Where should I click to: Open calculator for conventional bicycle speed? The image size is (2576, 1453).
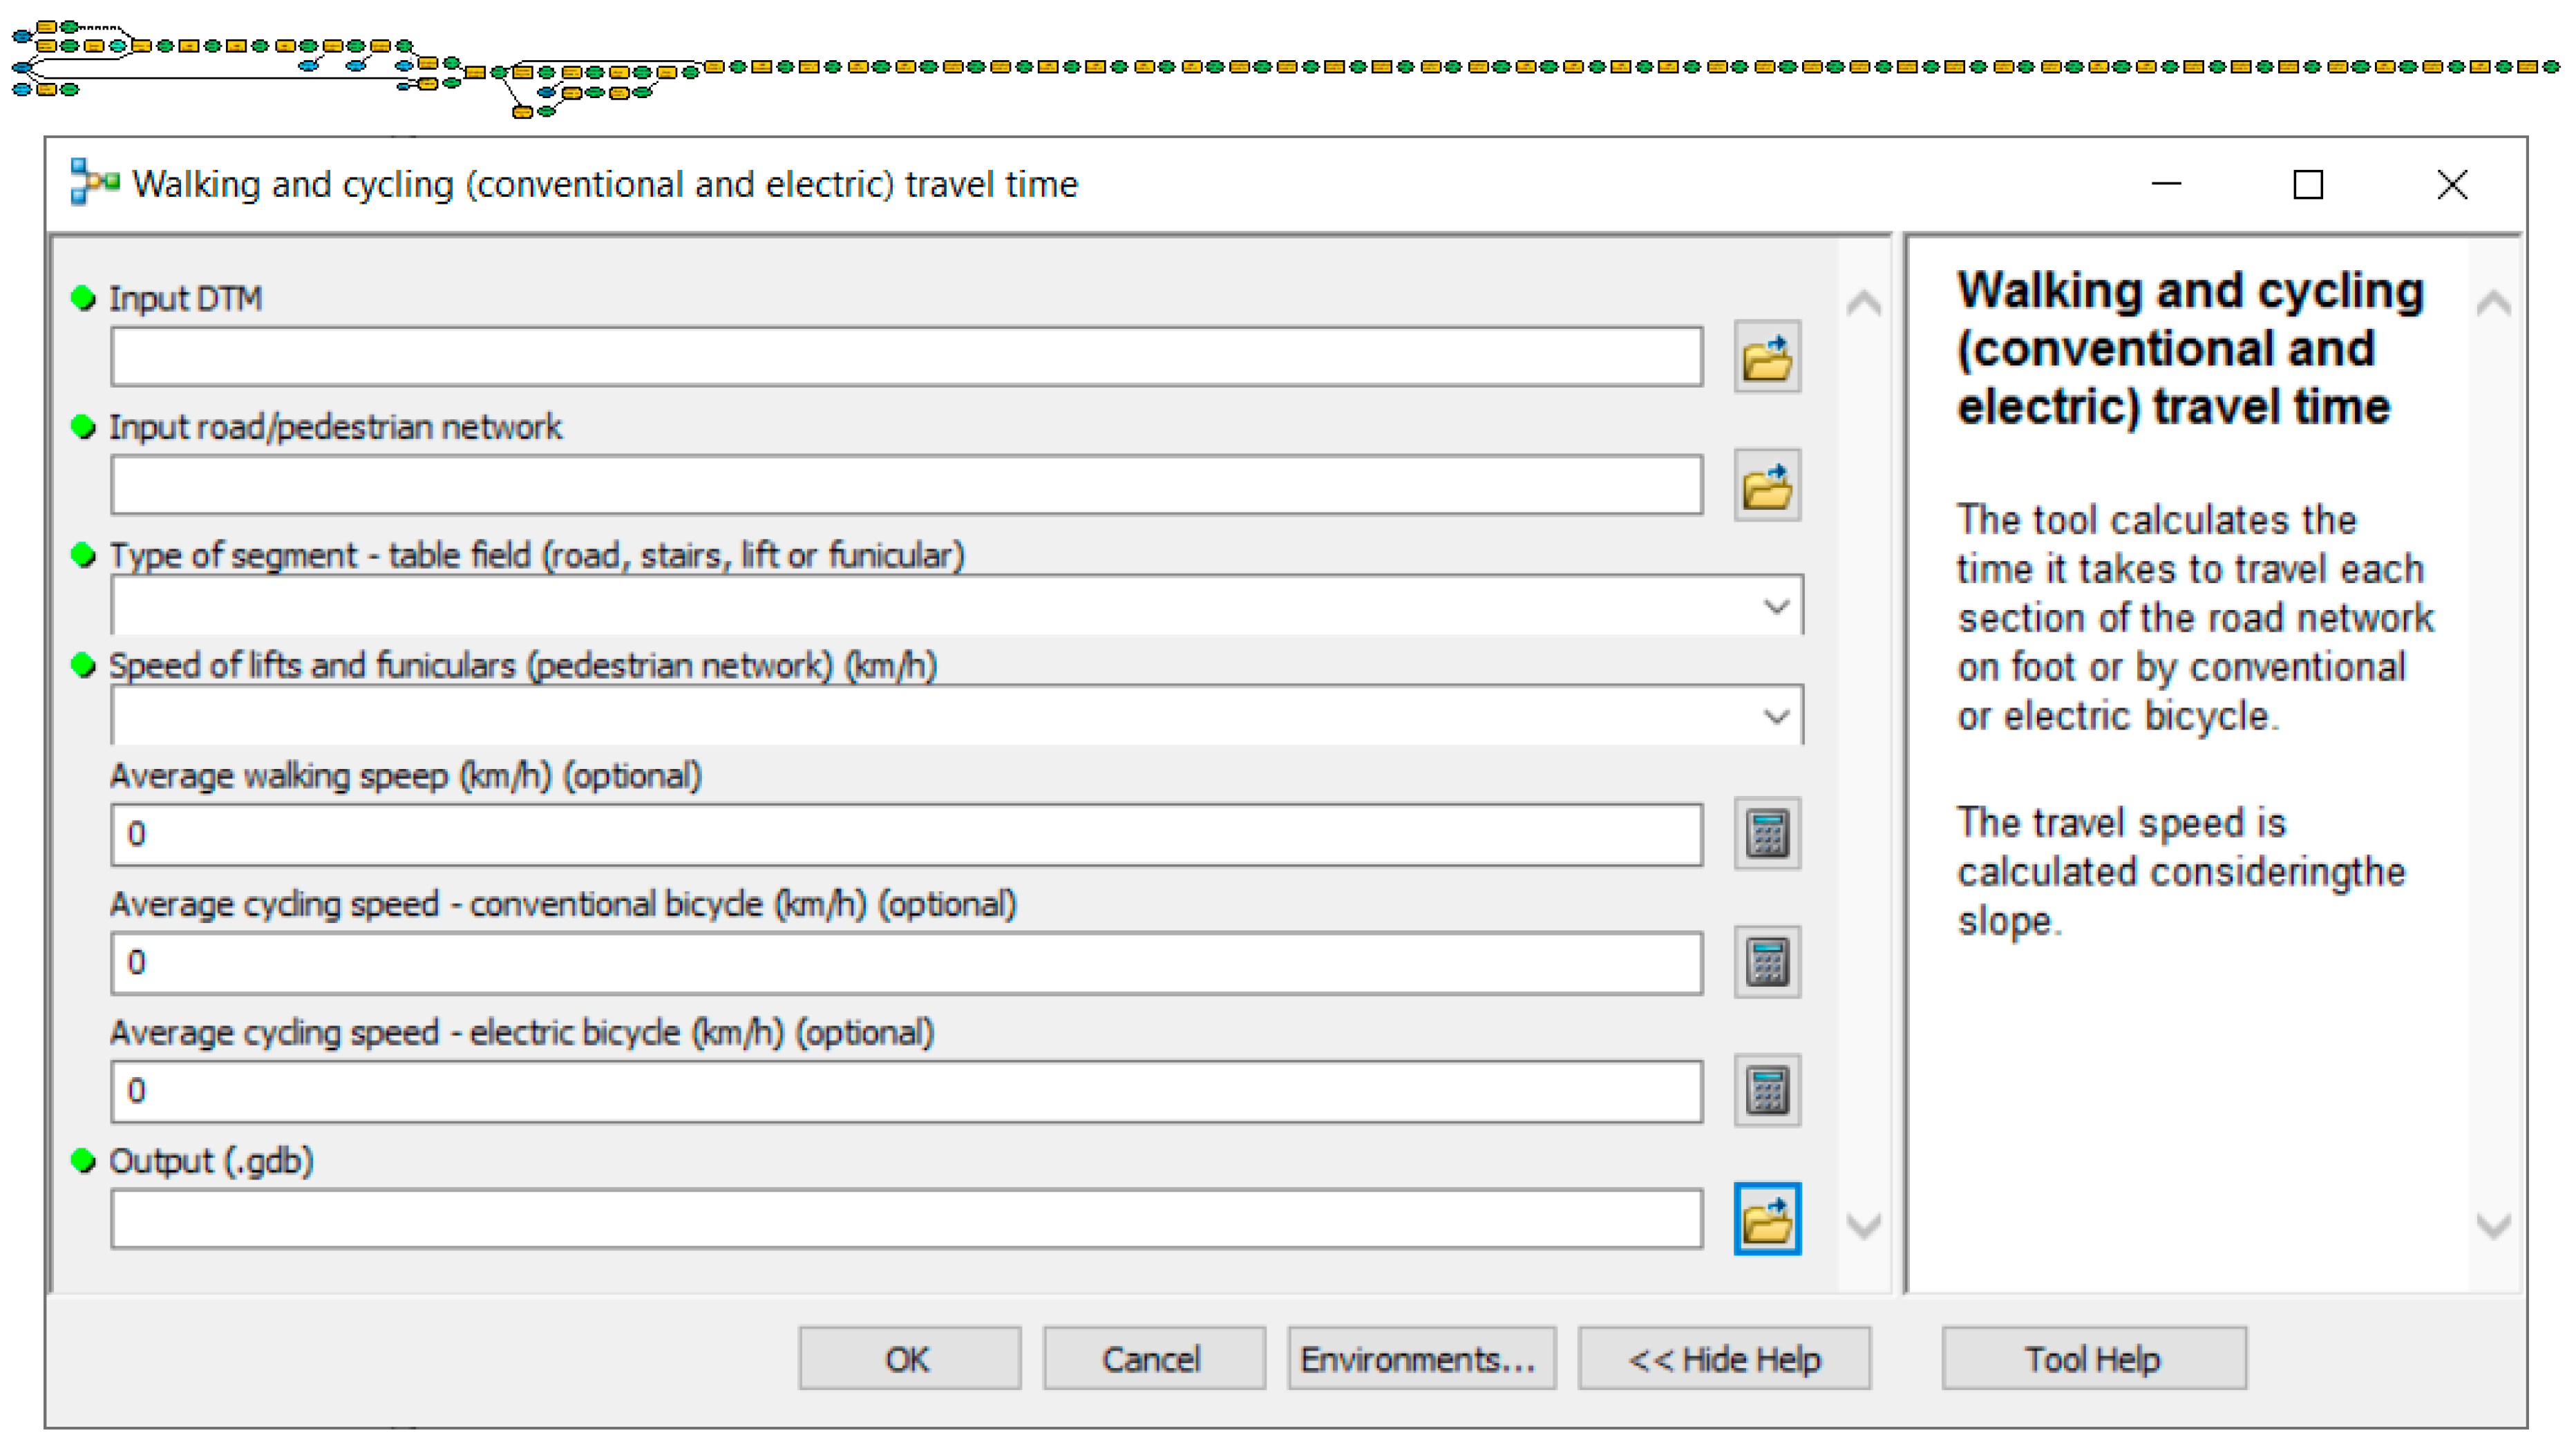[x=1766, y=962]
